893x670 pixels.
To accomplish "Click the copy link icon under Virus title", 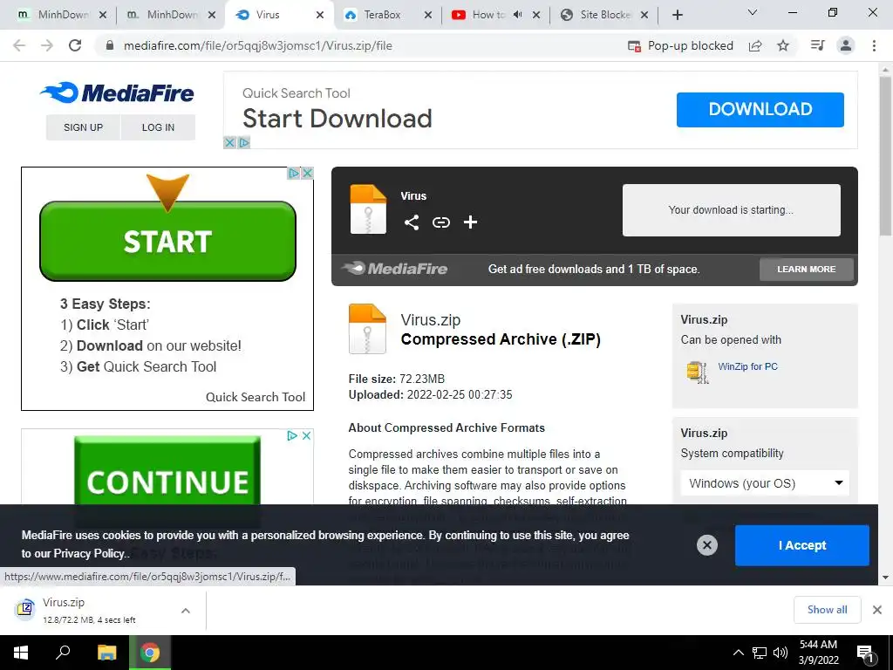I will 440,222.
